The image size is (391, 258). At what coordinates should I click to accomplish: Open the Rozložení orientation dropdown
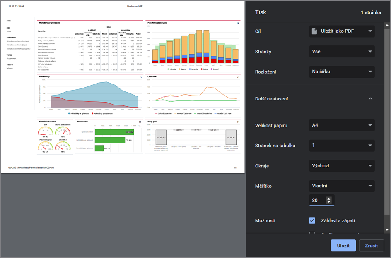point(342,72)
